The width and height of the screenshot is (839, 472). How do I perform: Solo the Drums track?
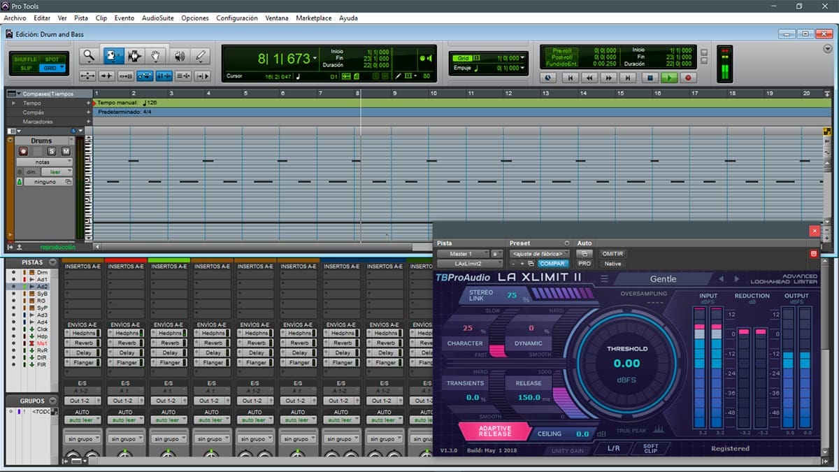click(x=52, y=151)
